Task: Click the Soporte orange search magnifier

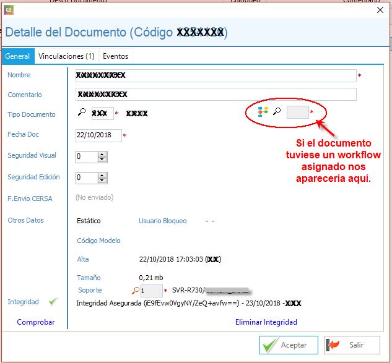Action: pos(136,291)
